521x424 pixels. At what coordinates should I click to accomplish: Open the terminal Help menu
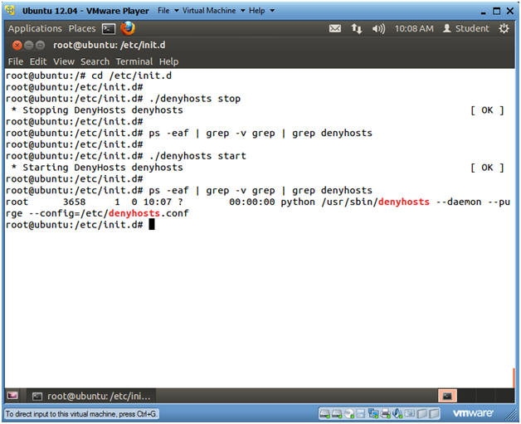tap(168, 61)
